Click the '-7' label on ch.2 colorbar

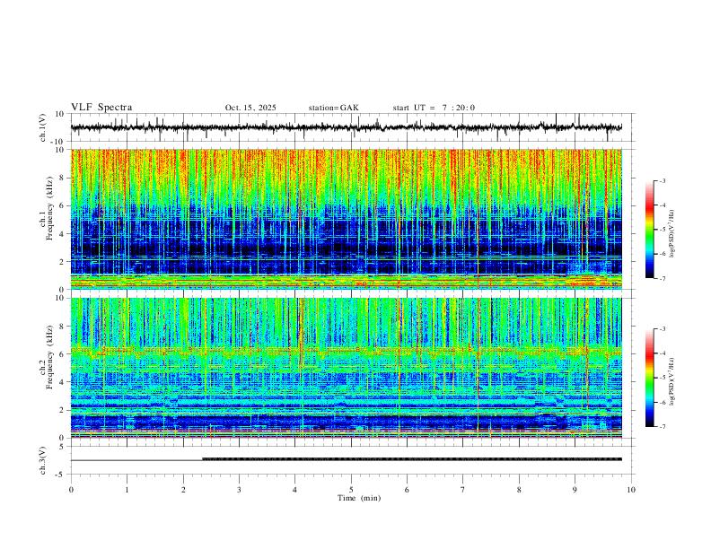coord(663,427)
